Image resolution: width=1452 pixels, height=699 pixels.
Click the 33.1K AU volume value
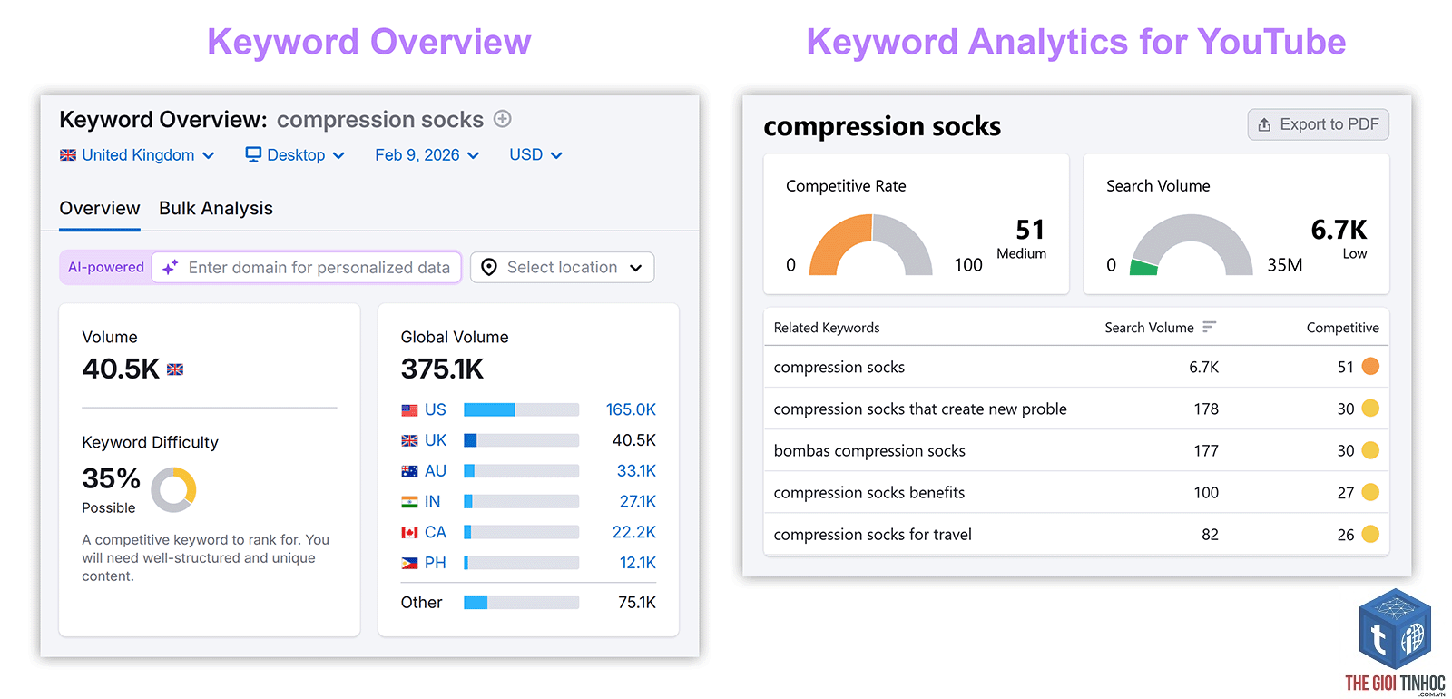[x=636, y=471]
